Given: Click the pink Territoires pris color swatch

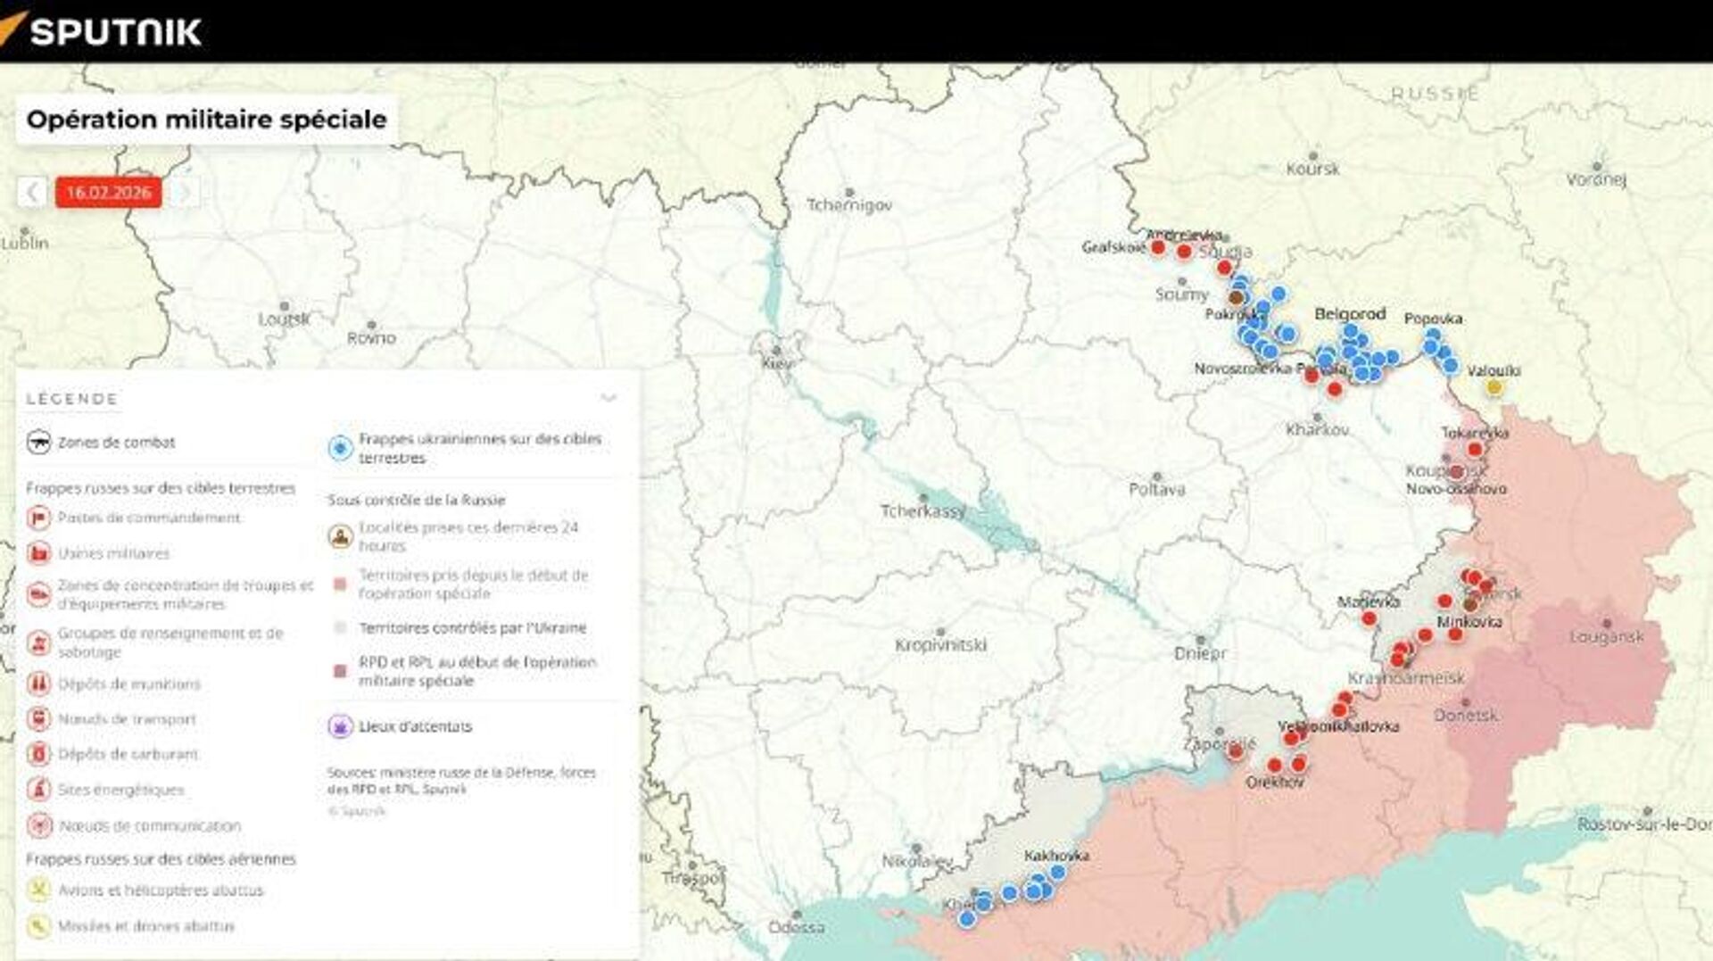Looking at the screenshot, I should pos(340,584).
